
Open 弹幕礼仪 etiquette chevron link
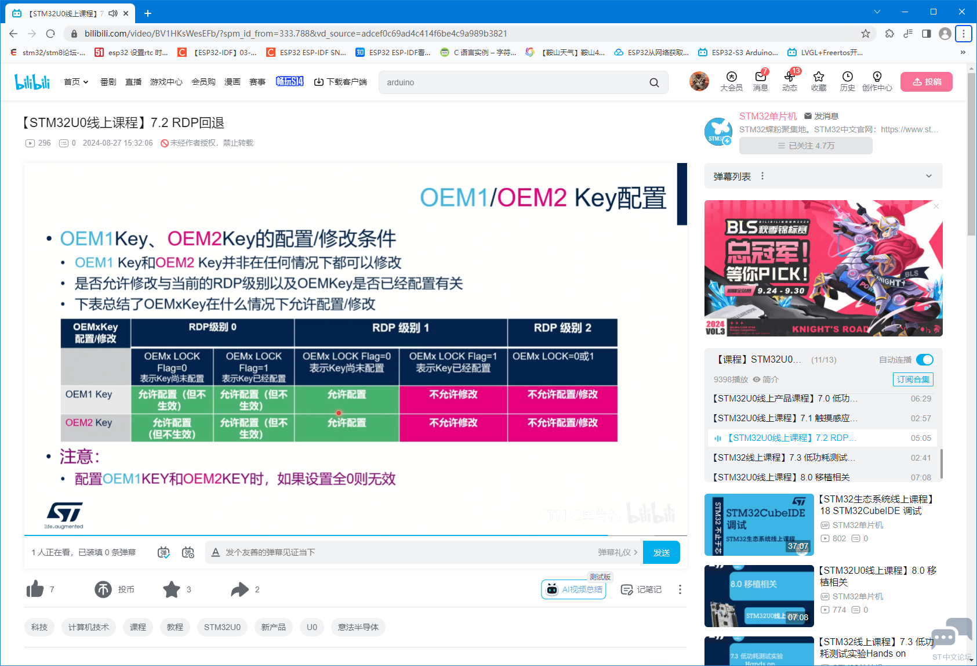point(618,552)
